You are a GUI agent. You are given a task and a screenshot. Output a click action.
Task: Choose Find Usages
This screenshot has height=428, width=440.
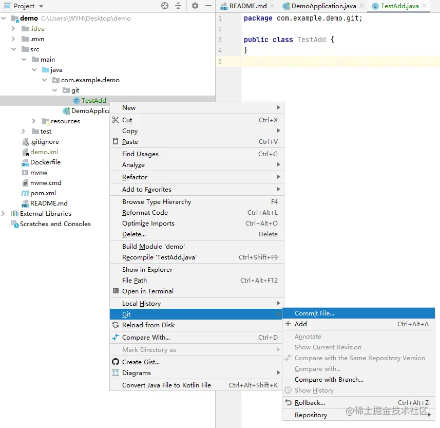pyautogui.click(x=197, y=154)
